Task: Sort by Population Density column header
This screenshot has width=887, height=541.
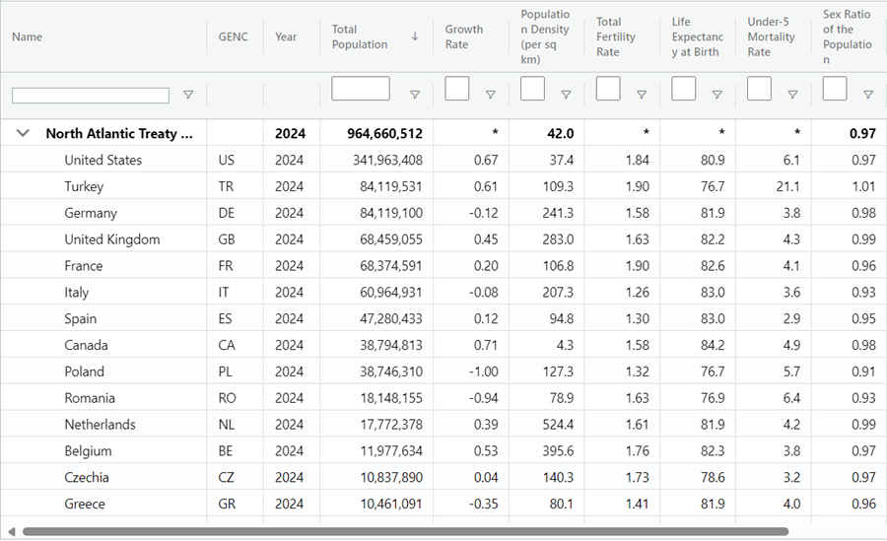Action: coord(545,36)
